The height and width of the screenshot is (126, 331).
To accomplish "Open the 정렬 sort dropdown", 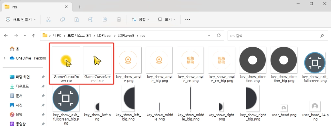I will (x=140, y=19).
